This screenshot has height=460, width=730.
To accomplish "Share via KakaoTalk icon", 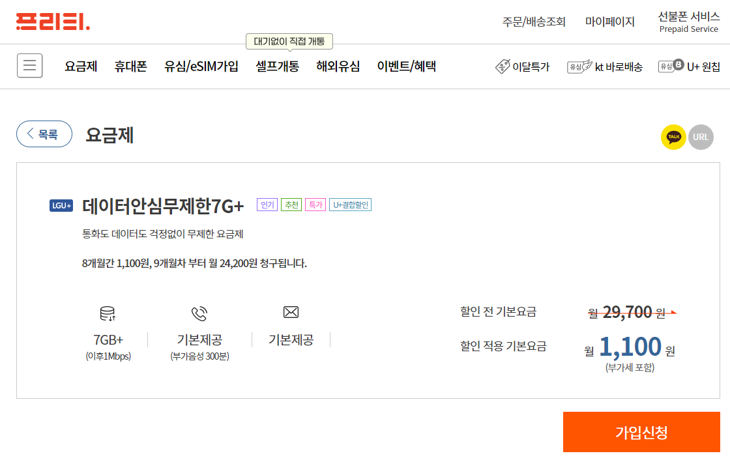I will pyautogui.click(x=673, y=137).
